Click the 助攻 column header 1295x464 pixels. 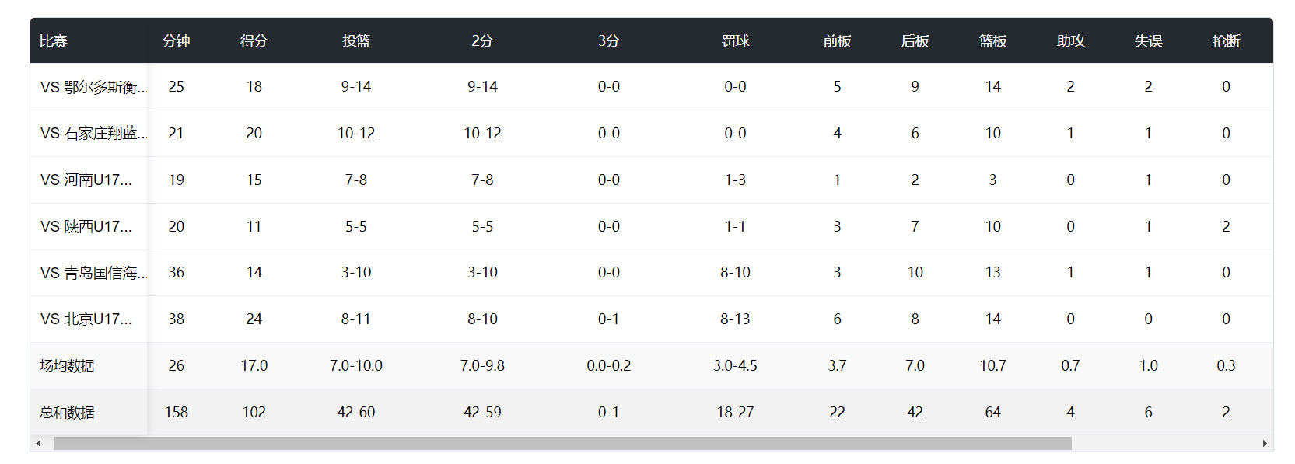click(x=1070, y=41)
